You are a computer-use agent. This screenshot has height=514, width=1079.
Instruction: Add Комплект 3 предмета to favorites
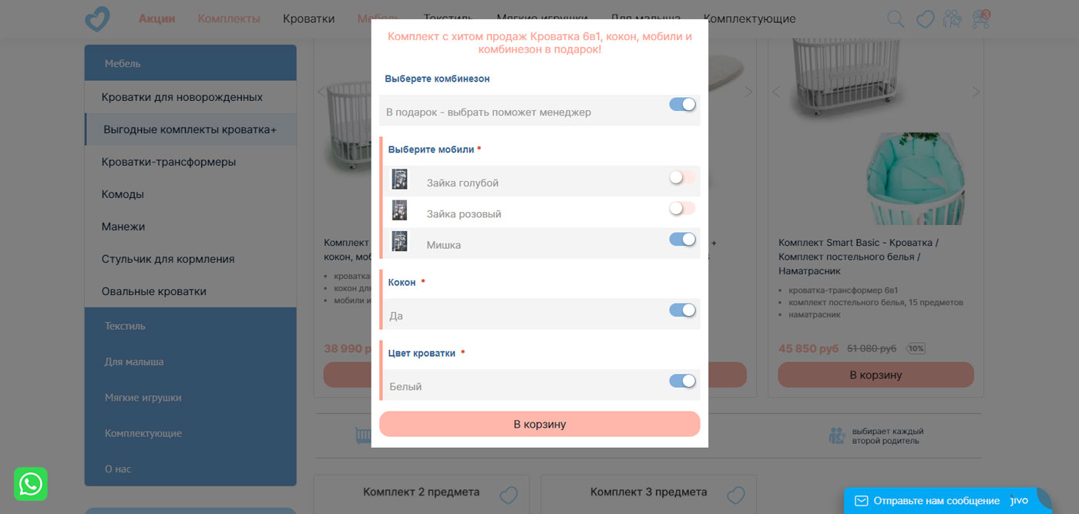pos(736,495)
